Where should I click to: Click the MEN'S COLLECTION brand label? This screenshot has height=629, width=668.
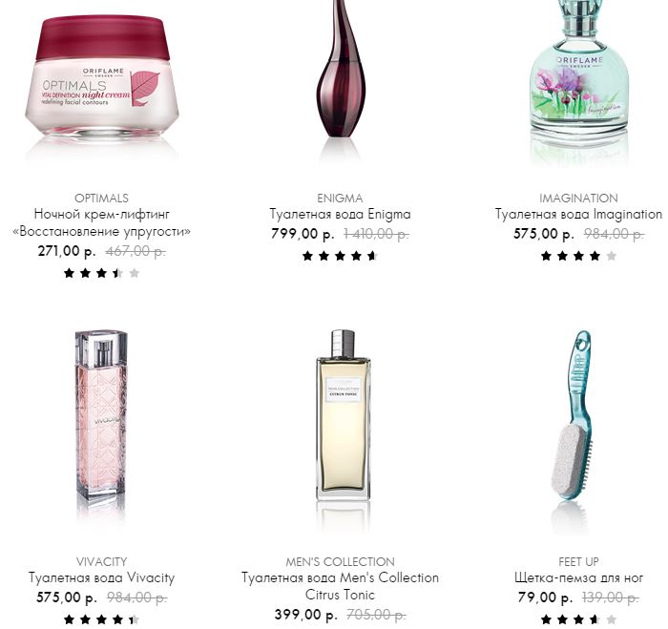click(x=340, y=561)
